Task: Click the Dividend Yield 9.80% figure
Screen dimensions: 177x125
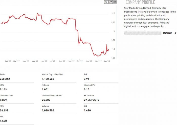Action: click(x=4, y=100)
